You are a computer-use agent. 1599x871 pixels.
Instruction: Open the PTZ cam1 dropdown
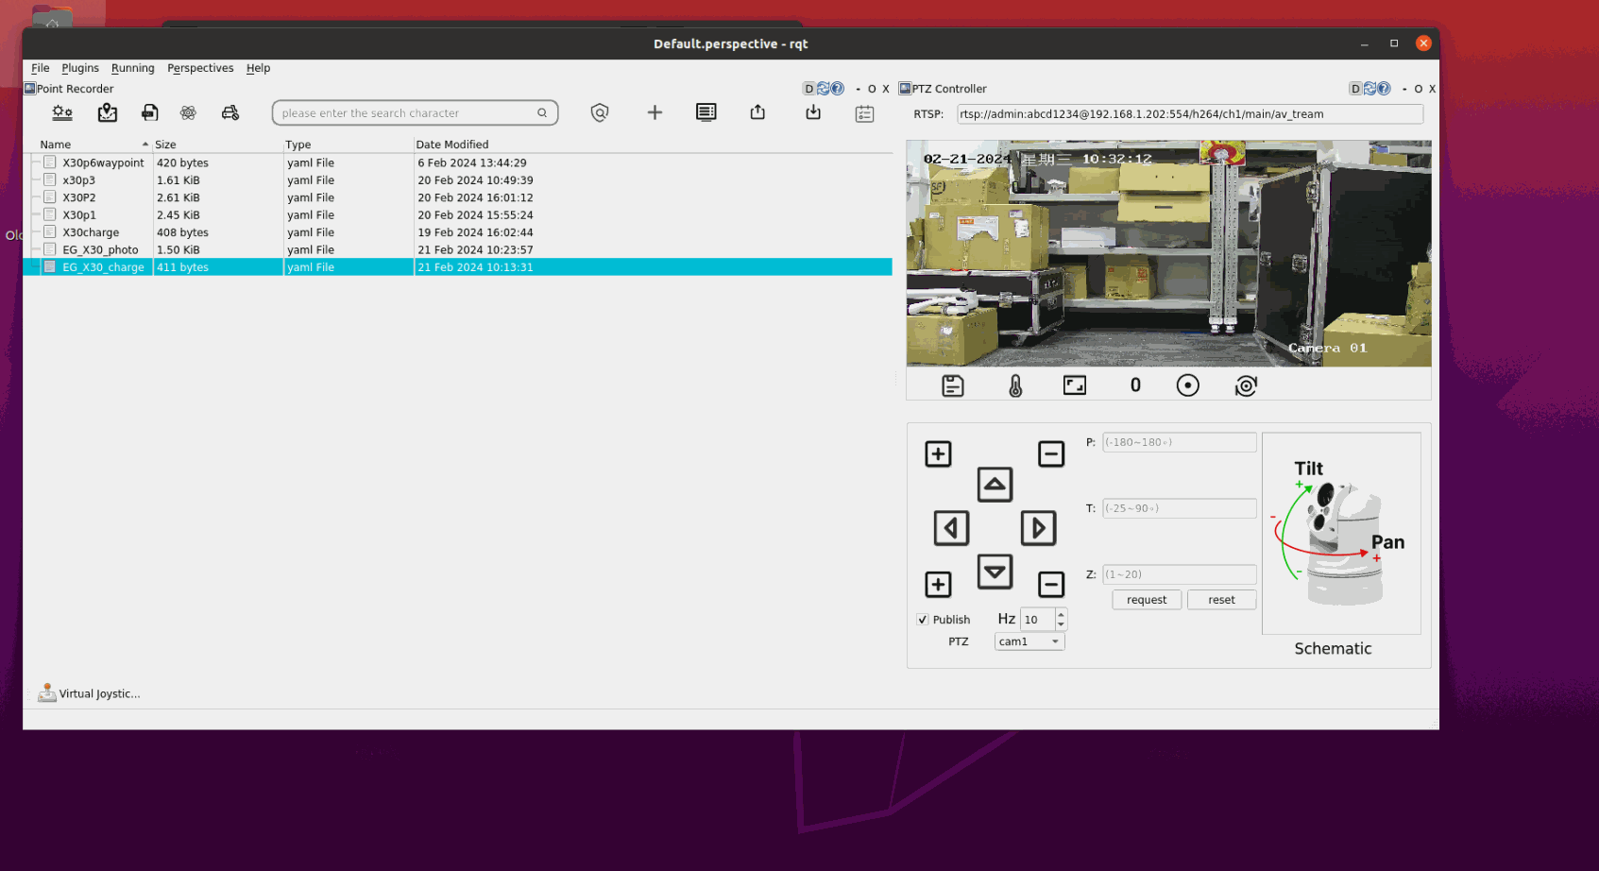click(x=1029, y=641)
